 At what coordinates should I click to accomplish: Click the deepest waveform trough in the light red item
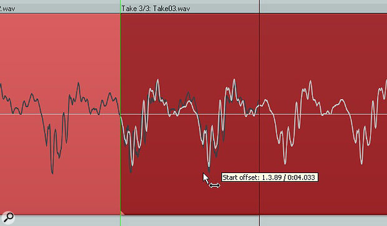coord(52,173)
